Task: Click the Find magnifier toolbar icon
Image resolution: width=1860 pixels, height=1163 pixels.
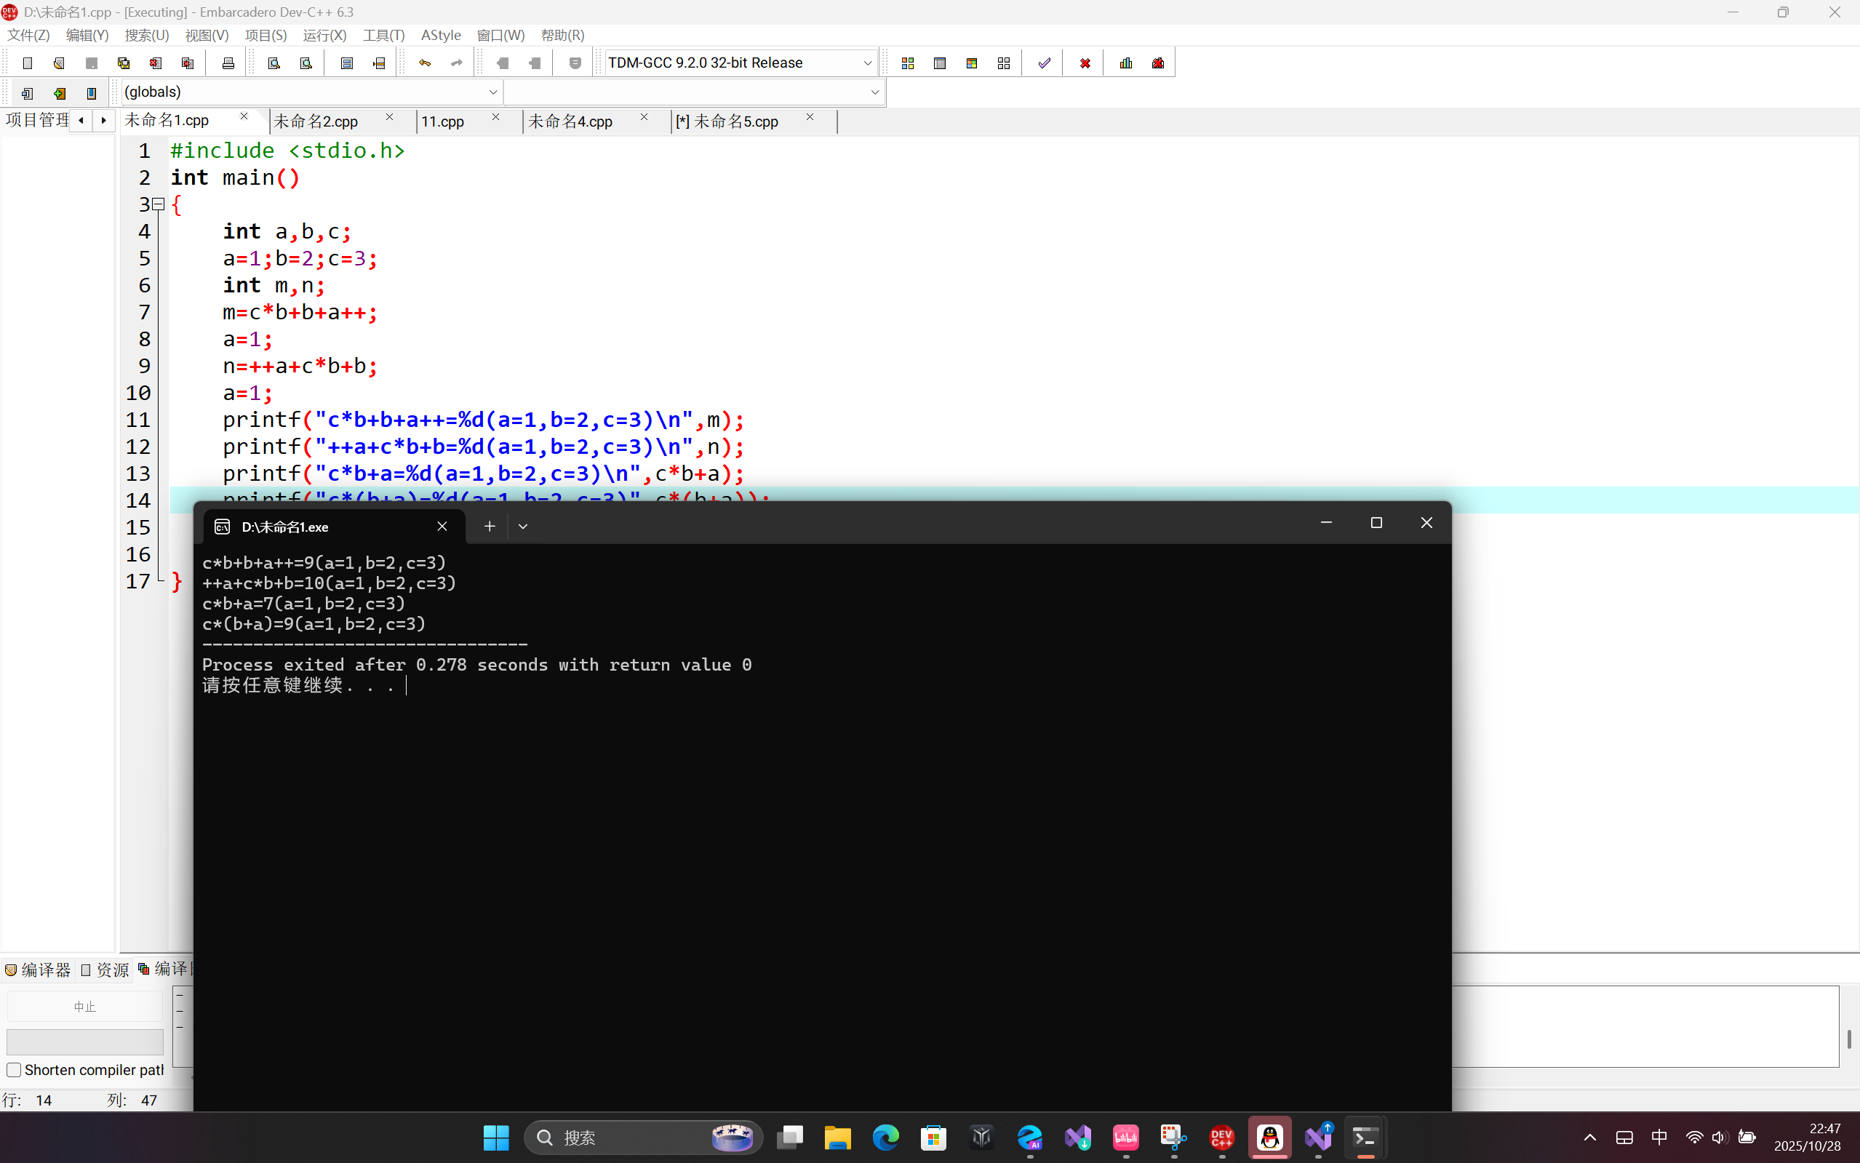Action: tap(274, 63)
